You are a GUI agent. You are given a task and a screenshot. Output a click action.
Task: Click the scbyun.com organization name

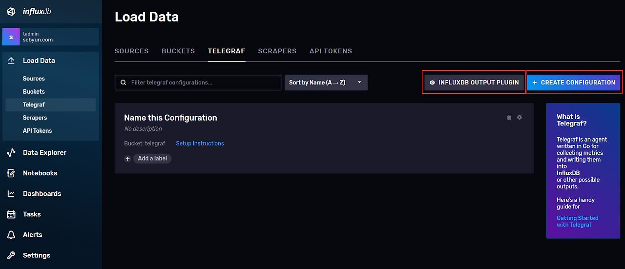38,40
